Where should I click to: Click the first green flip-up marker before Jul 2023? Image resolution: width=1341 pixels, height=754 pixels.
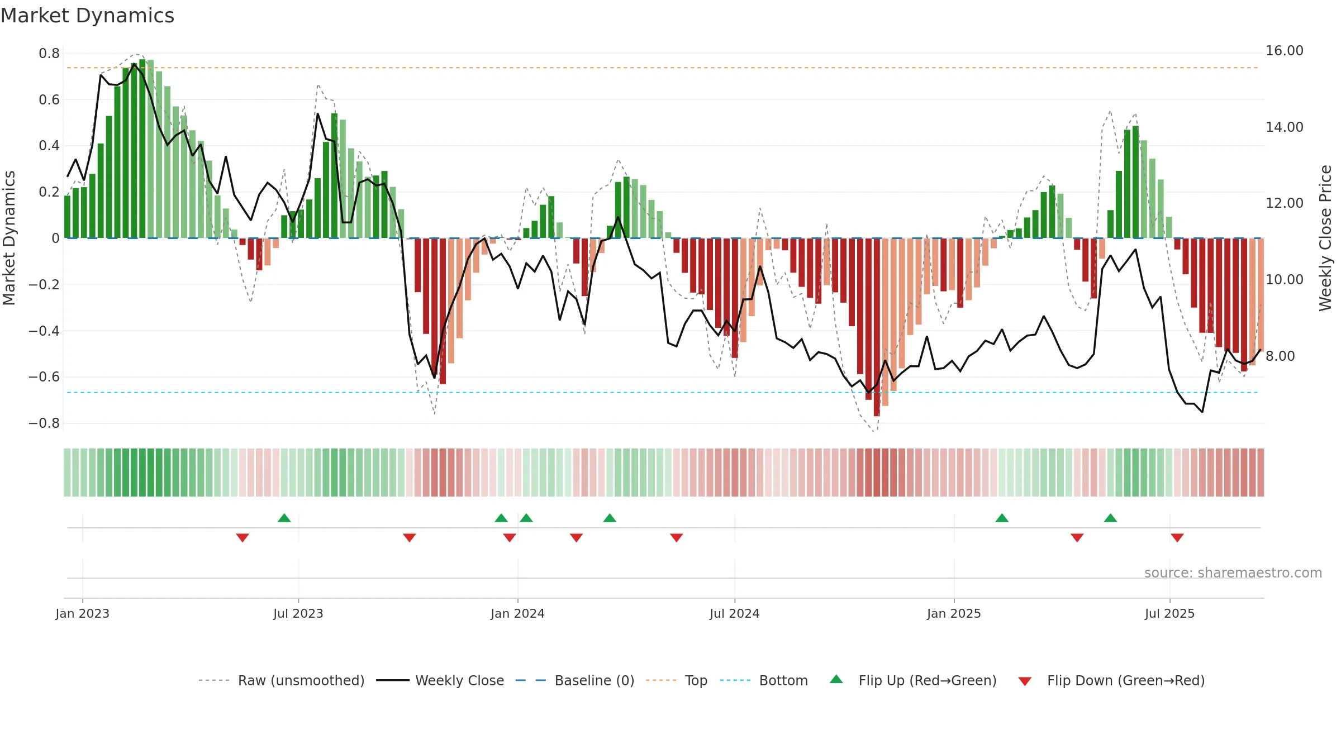pyautogui.click(x=284, y=518)
